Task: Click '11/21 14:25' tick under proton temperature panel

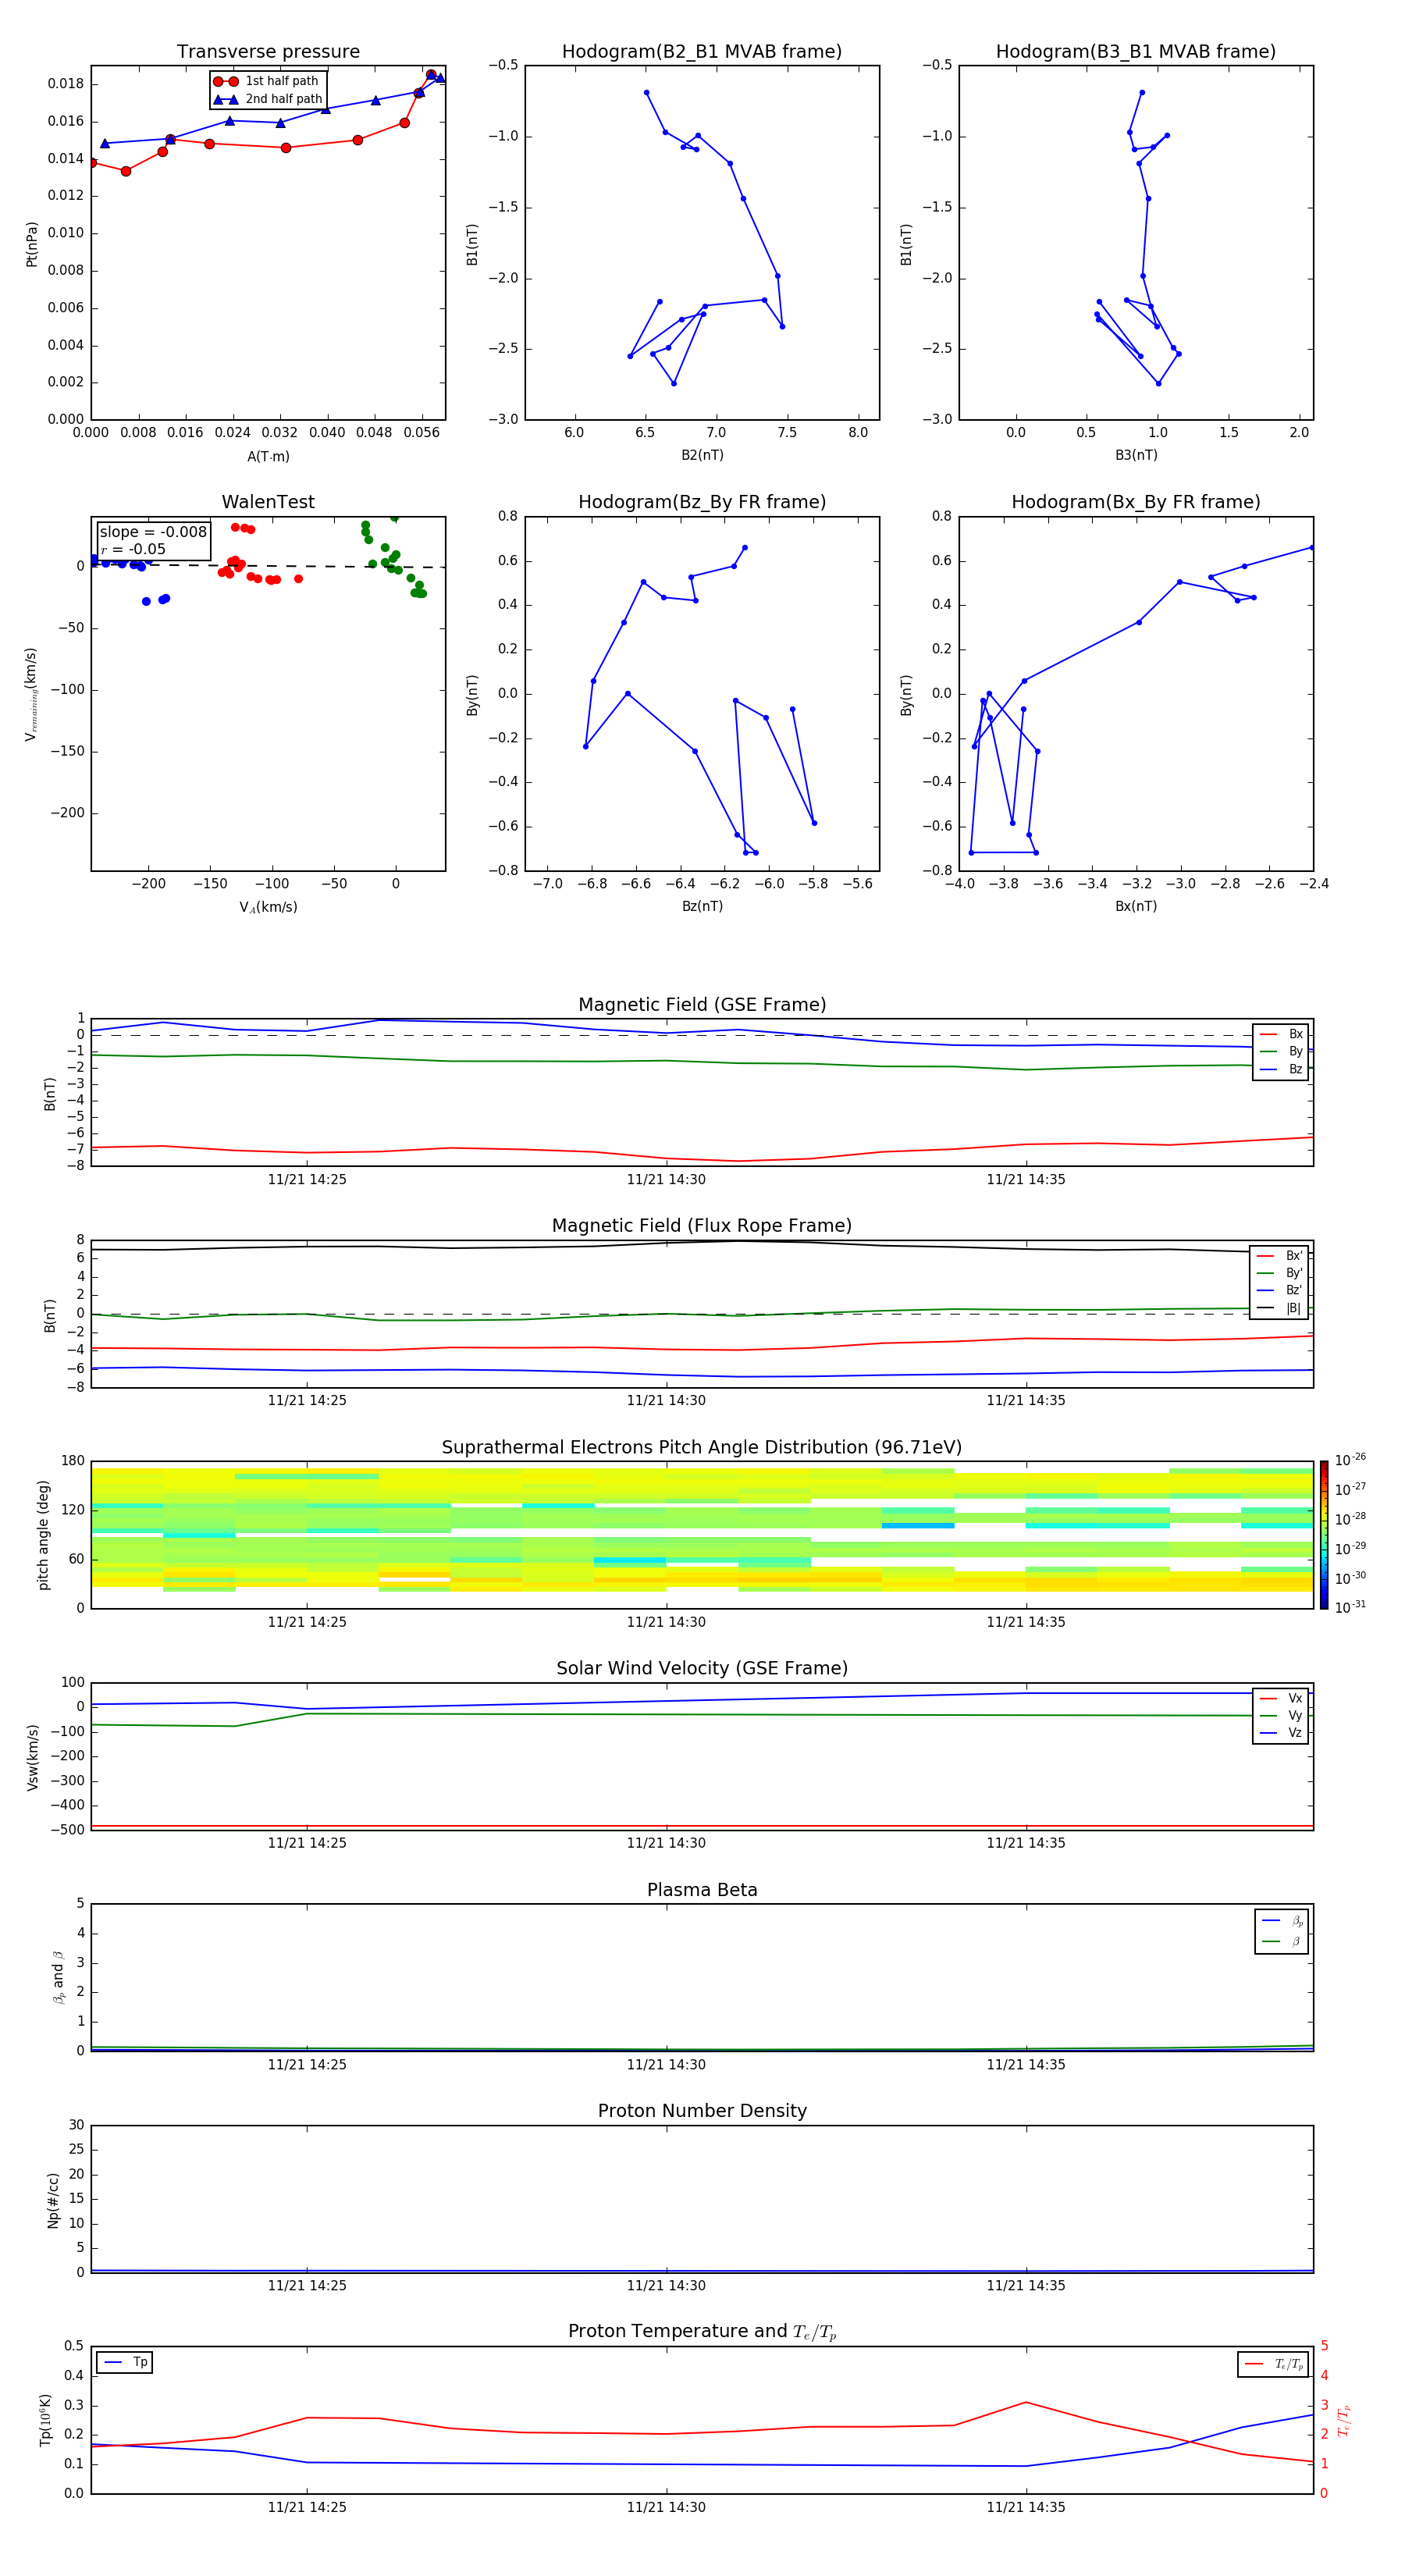Action: tap(307, 2507)
